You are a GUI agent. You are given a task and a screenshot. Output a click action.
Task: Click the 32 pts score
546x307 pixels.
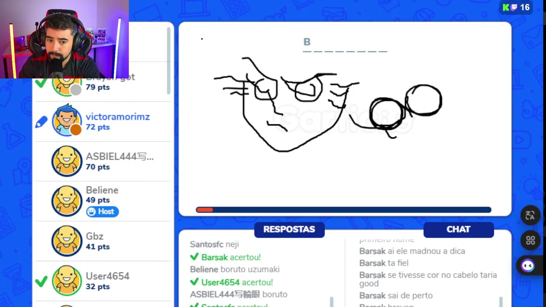point(98,287)
